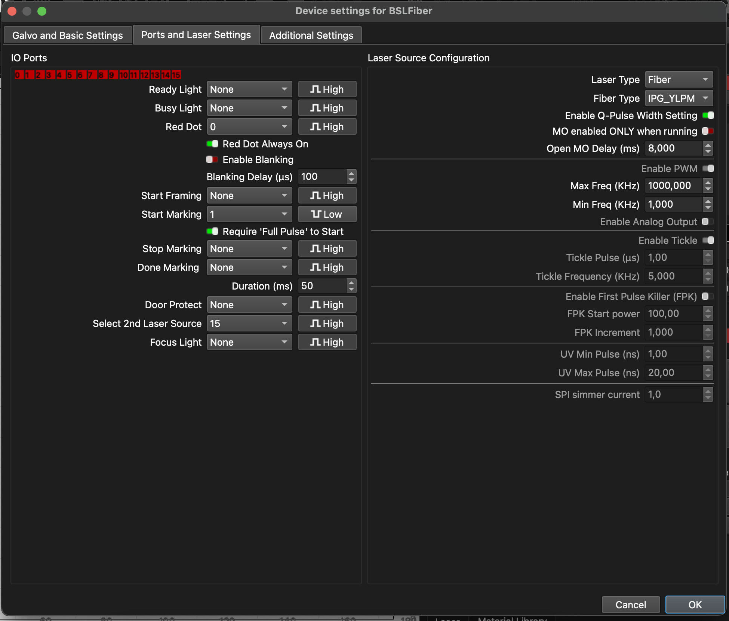Open the Fiber Type dropdown

point(679,98)
